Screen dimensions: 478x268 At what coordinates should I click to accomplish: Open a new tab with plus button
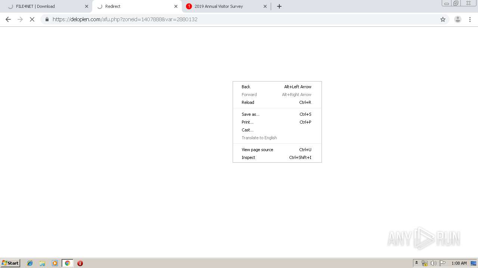(279, 6)
